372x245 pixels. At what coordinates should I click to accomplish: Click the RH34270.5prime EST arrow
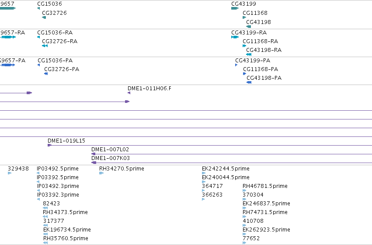(x=101, y=173)
